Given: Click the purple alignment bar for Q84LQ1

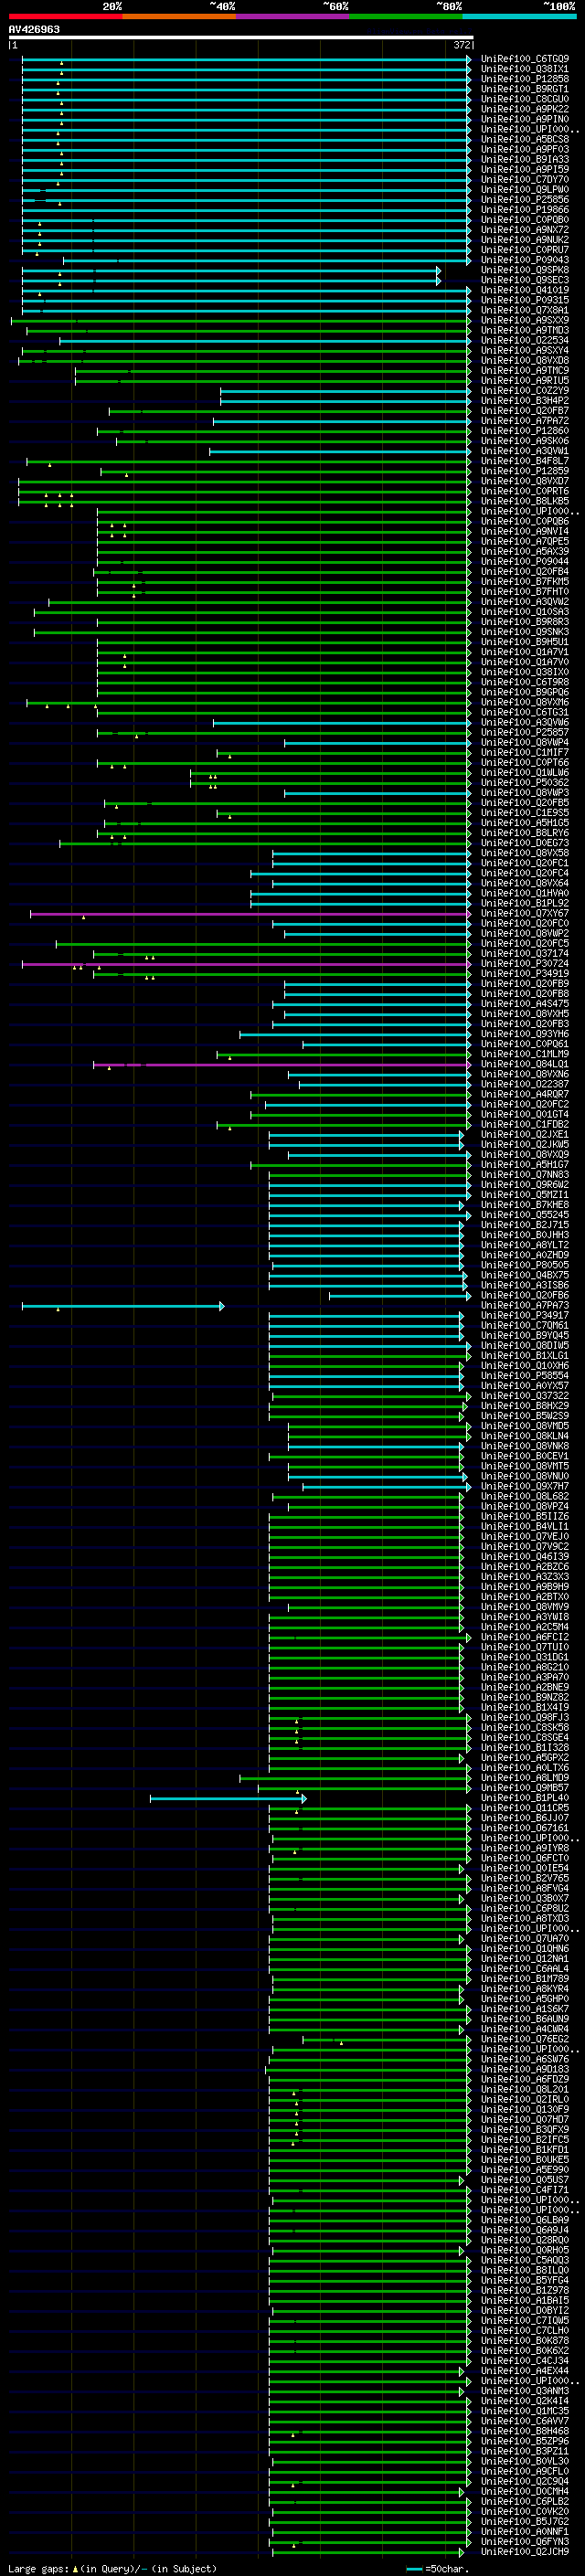Looking at the screenshot, I should point(282,1064).
